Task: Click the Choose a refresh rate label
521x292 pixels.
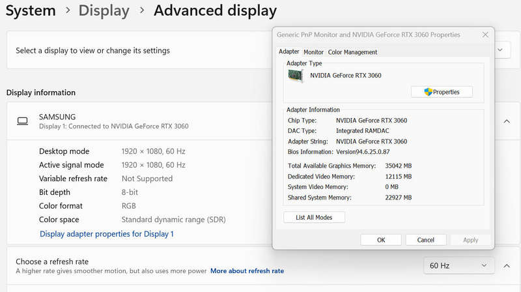Action: pyautogui.click(x=52, y=261)
